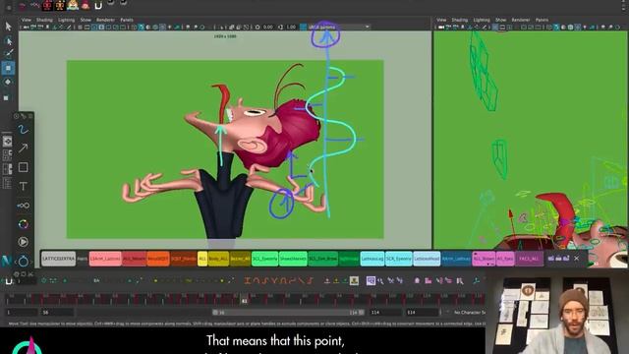Image resolution: width=629 pixels, height=354 pixels.
Task: Click the gamma value field 1.00
Action: coord(291,27)
